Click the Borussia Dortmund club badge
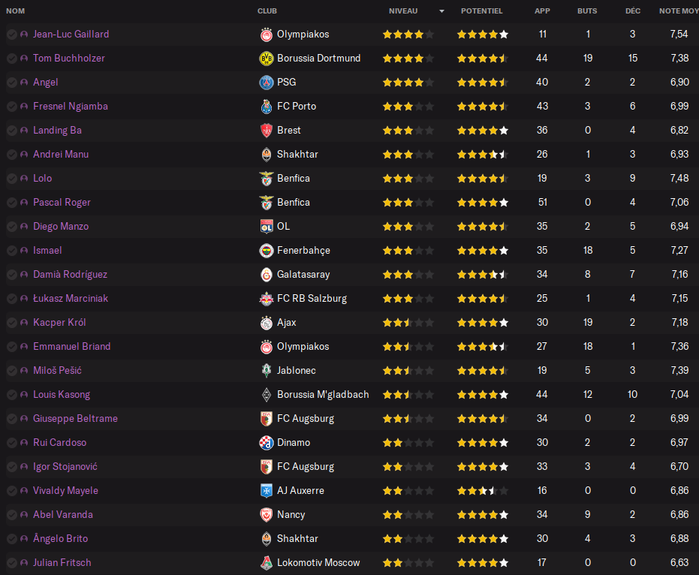Image resolution: width=699 pixels, height=575 pixels. pos(266,59)
